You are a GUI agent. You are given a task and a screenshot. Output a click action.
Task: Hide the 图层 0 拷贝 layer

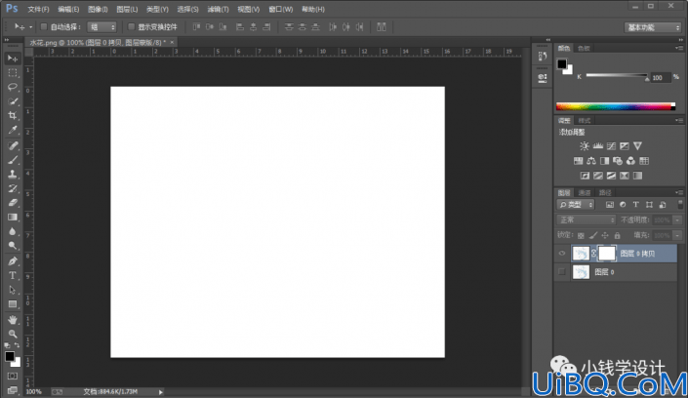[562, 254]
